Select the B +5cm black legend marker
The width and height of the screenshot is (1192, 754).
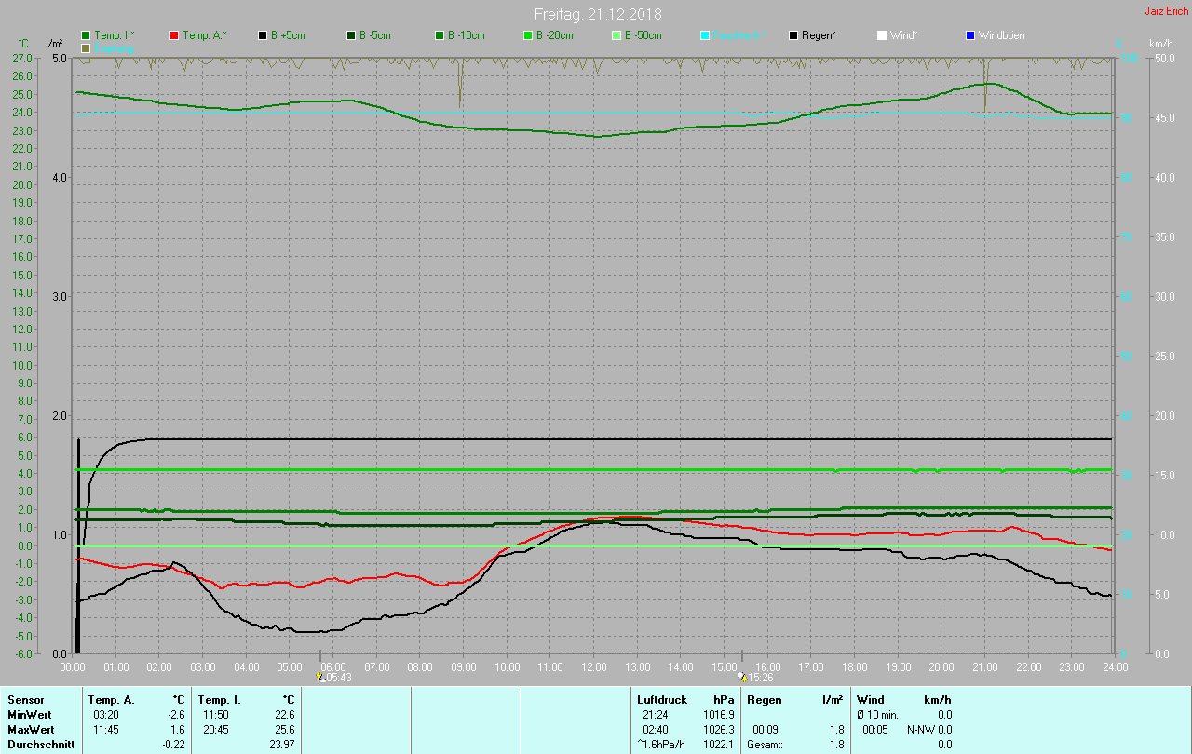pyautogui.click(x=263, y=35)
